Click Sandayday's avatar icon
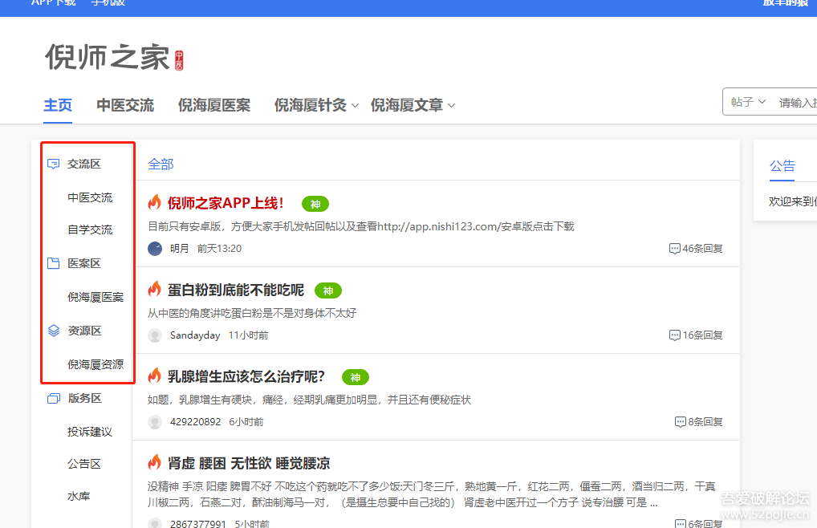Screen dimensions: 817x528 155,335
